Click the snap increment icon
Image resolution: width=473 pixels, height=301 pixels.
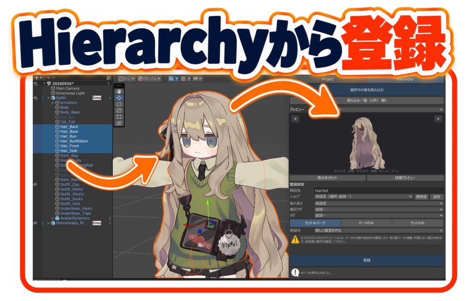coord(183,79)
